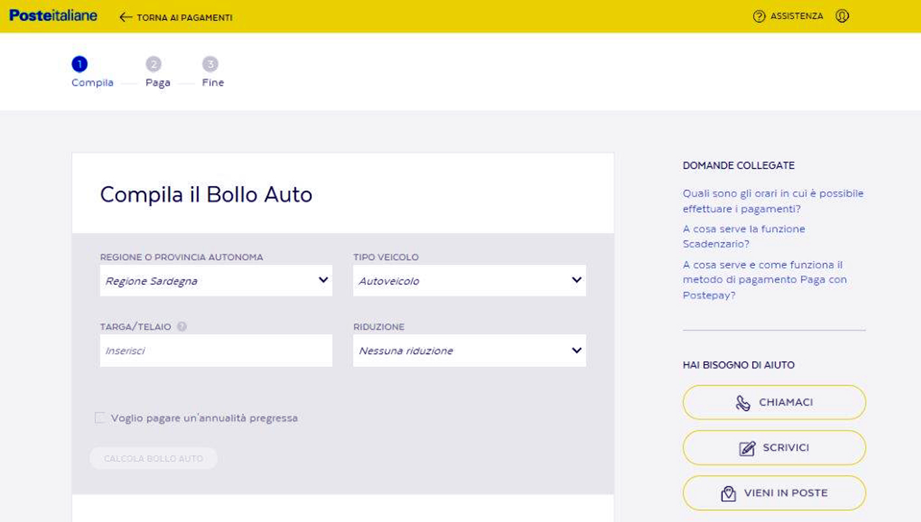Click the back arrow next to Torna ai pagamenti
Image resolution: width=921 pixels, height=522 pixels.
tap(125, 18)
